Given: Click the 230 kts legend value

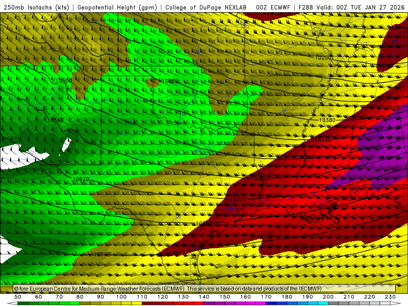Looking at the screenshot, I should point(390,297).
